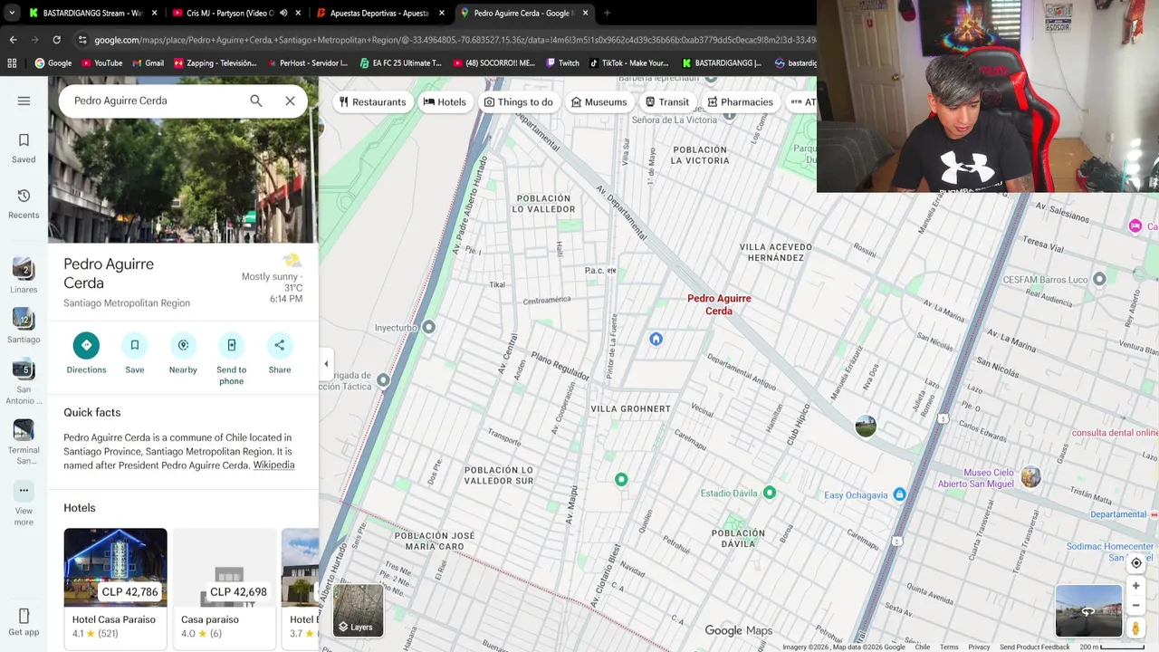This screenshot has height=652, width=1159.
Task: Open the Street View thumbnail
Action: click(x=1088, y=611)
